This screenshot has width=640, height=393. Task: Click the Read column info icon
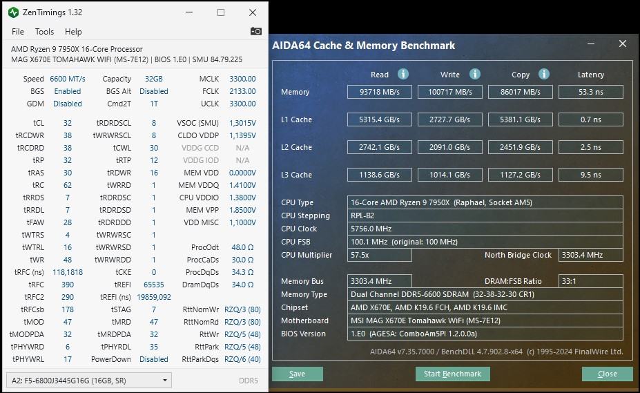click(x=403, y=74)
